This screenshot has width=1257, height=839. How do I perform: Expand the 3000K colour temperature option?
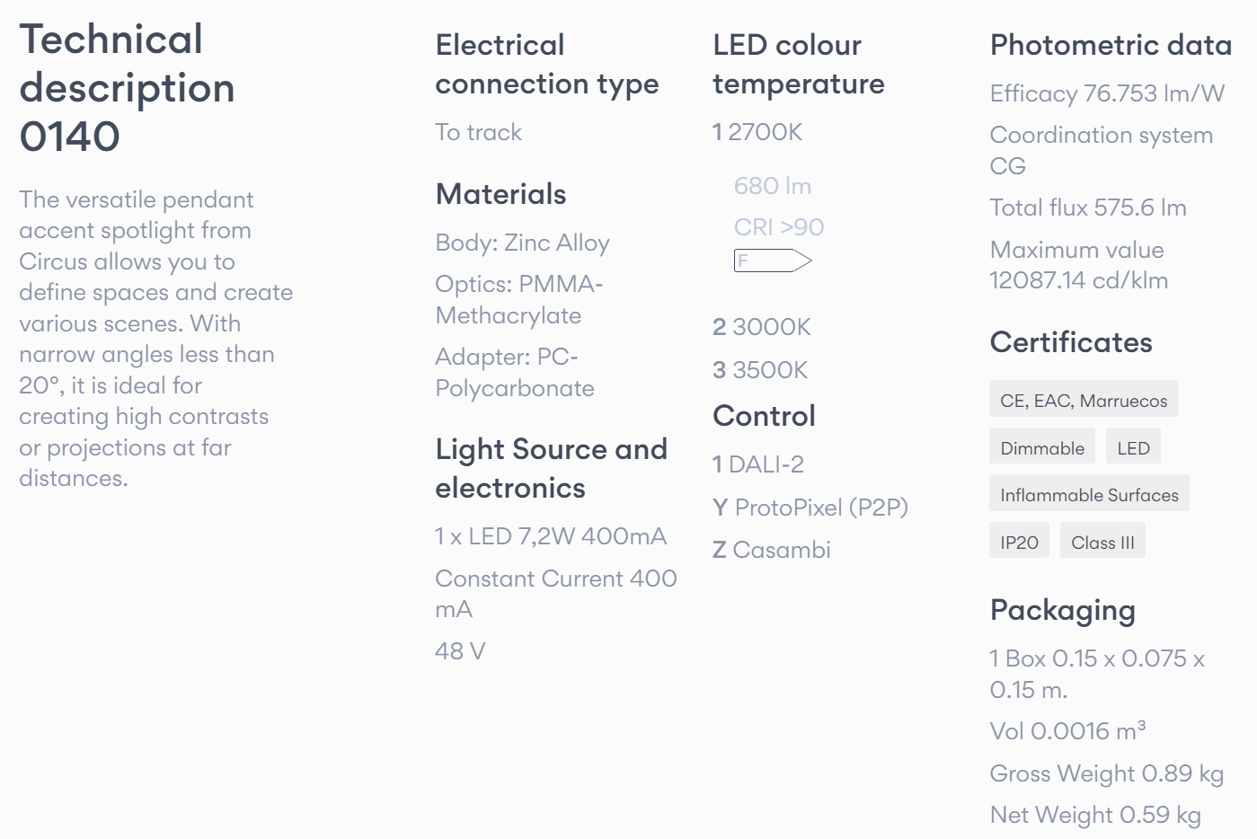point(762,327)
